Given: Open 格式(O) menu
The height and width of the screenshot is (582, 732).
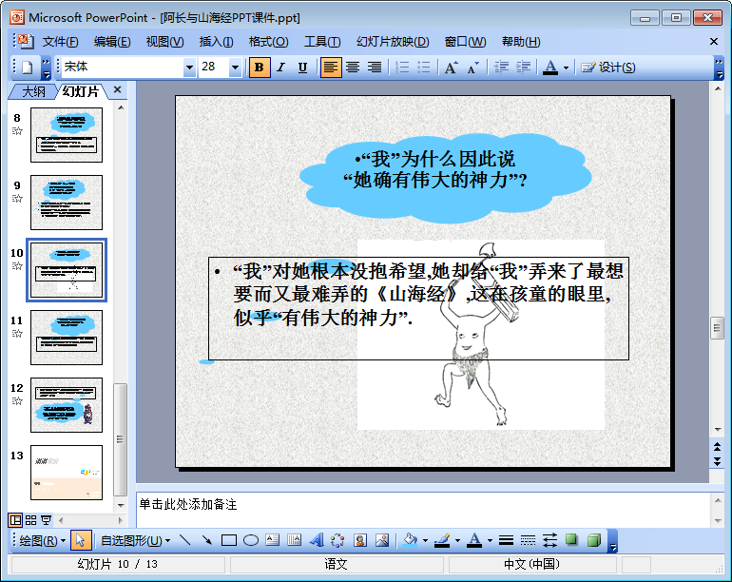Looking at the screenshot, I should (x=268, y=42).
